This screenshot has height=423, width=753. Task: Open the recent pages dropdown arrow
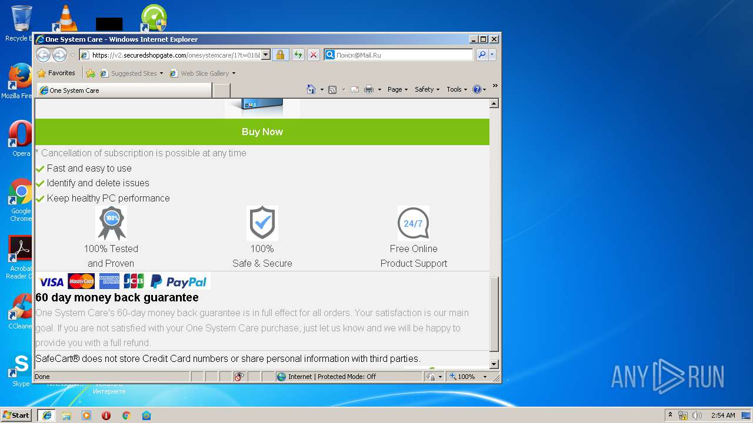tap(72, 55)
